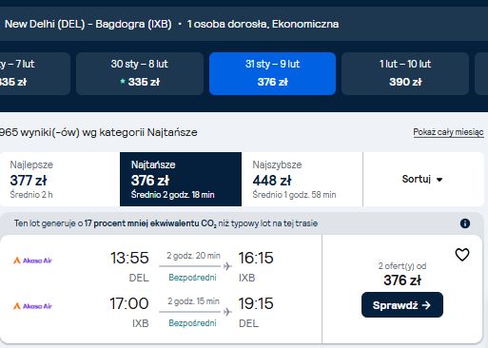Click the star icon beside 335 zł
This screenshot has width=488, height=348.
(123, 82)
